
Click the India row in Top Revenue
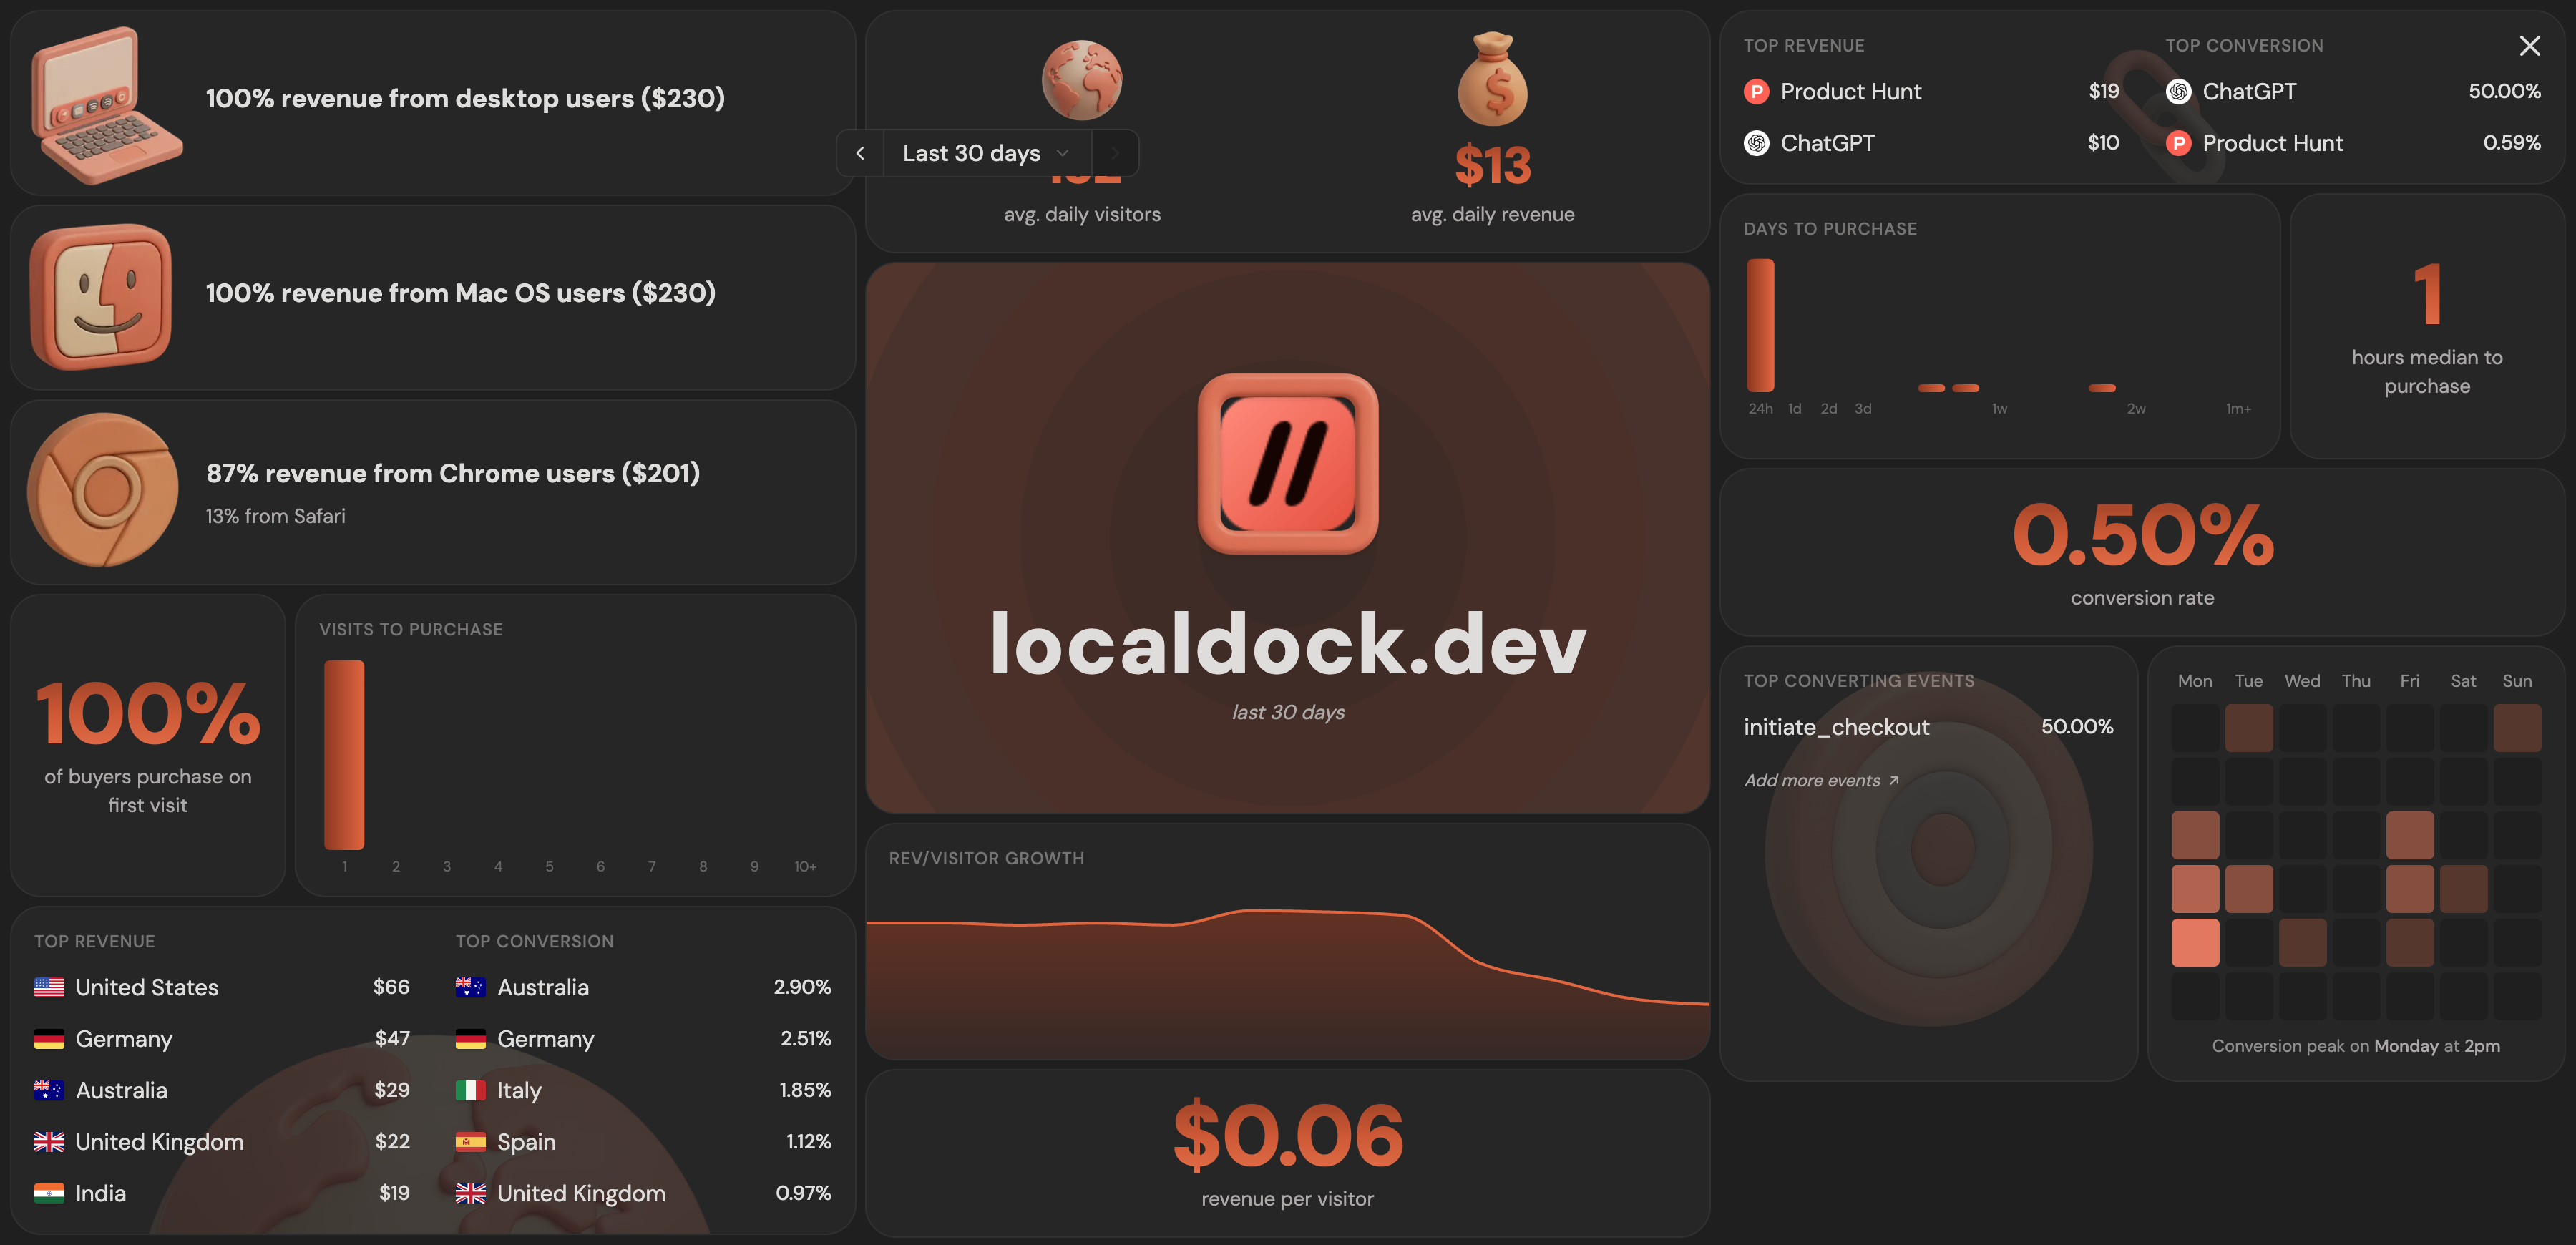tap(222, 1194)
